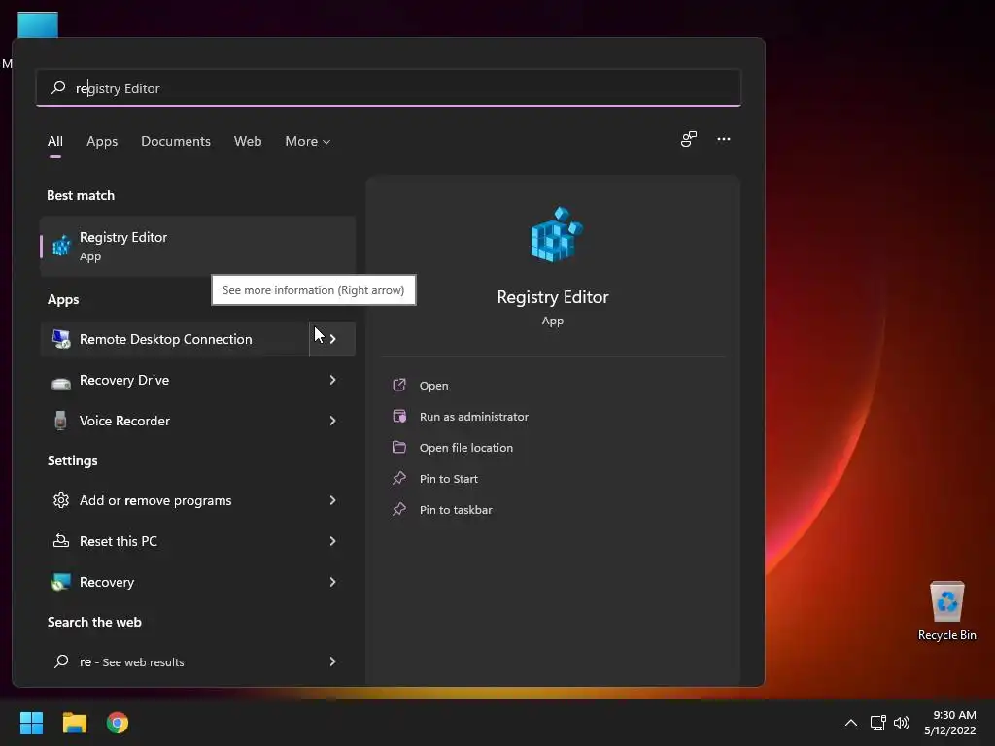Select the Registry Editor best match result
This screenshot has width=995, height=746.
197,246
